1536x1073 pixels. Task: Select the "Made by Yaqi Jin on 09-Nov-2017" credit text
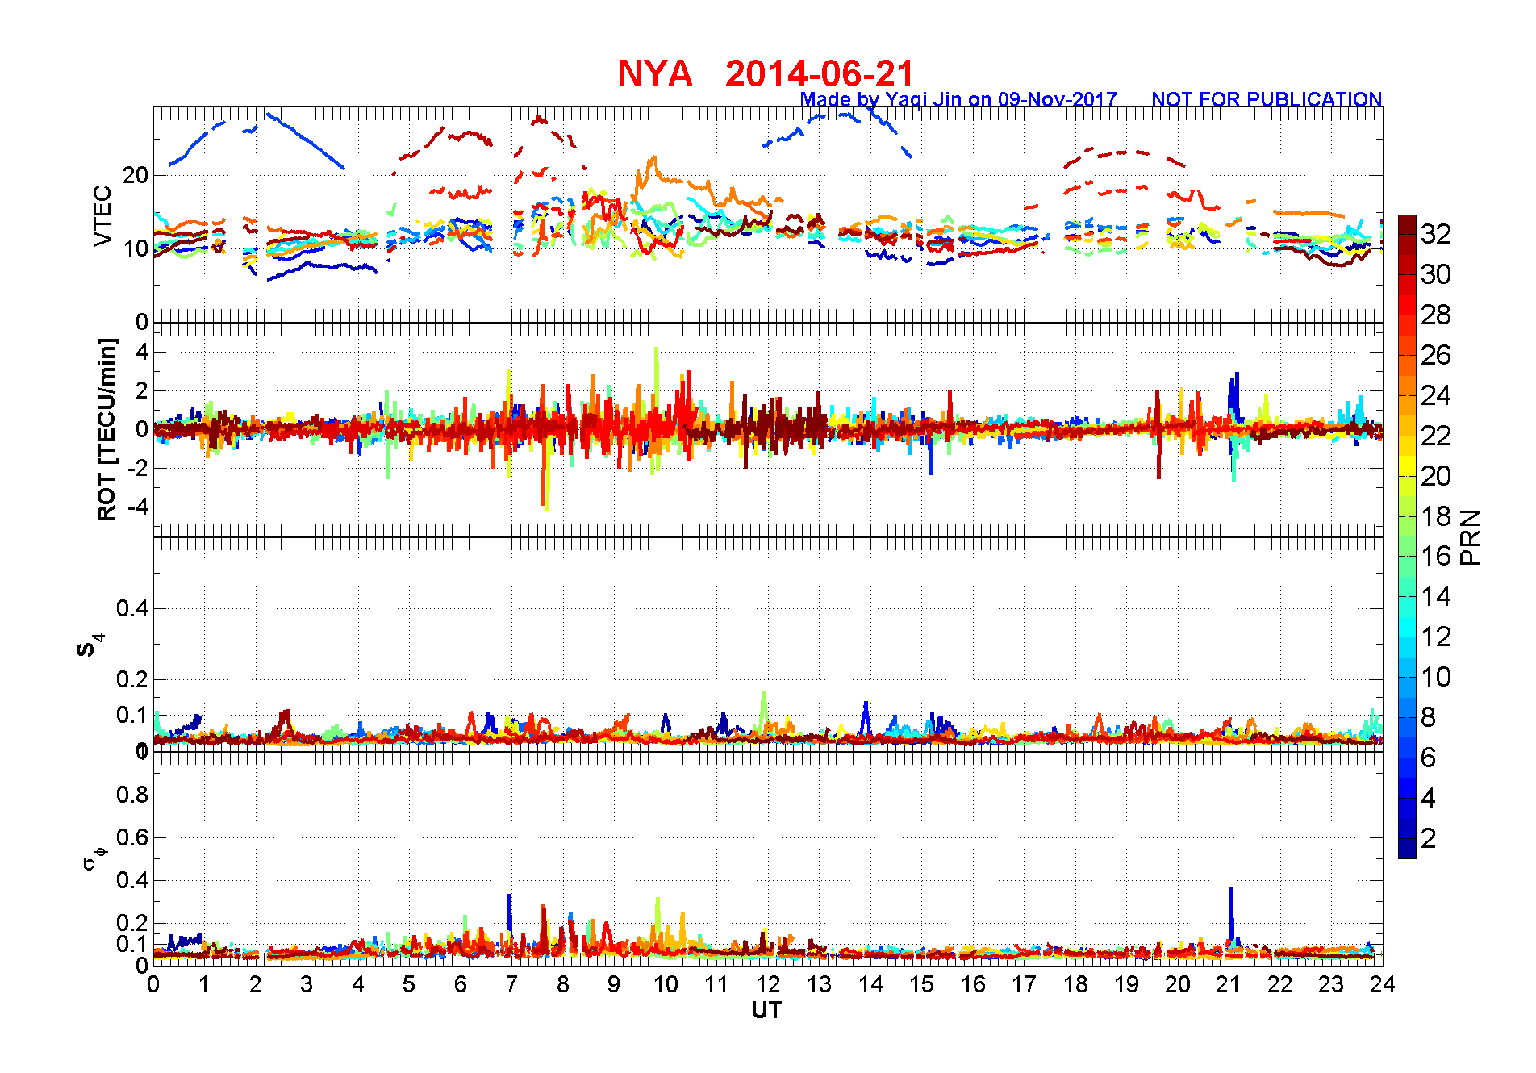click(958, 99)
